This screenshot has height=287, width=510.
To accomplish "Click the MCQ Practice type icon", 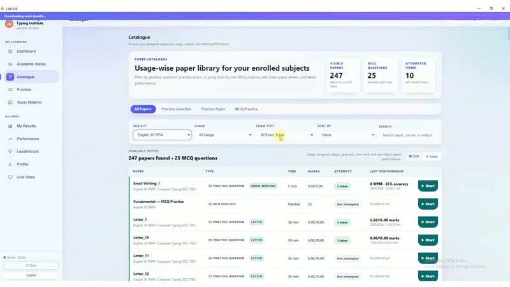I will point(210,204).
